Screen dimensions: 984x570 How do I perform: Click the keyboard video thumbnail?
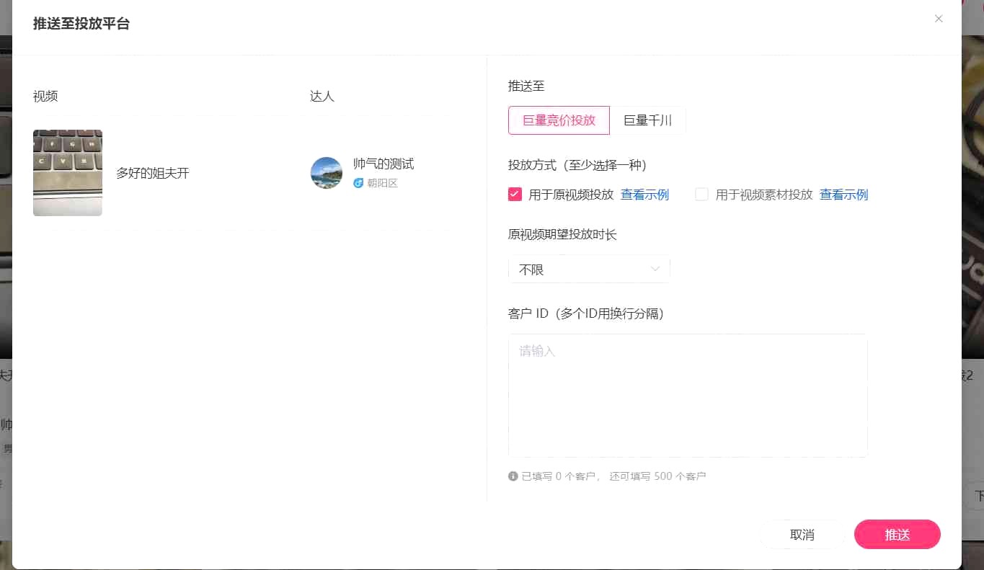[68, 173]
